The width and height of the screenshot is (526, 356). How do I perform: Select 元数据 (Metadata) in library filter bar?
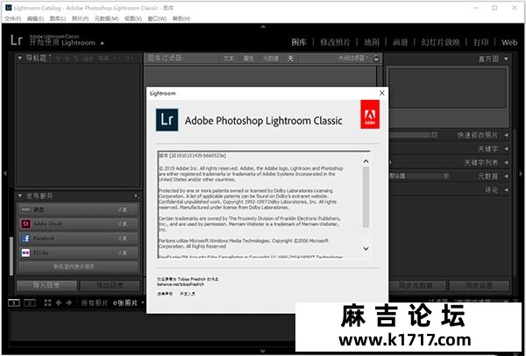click(x=271, y=59)
